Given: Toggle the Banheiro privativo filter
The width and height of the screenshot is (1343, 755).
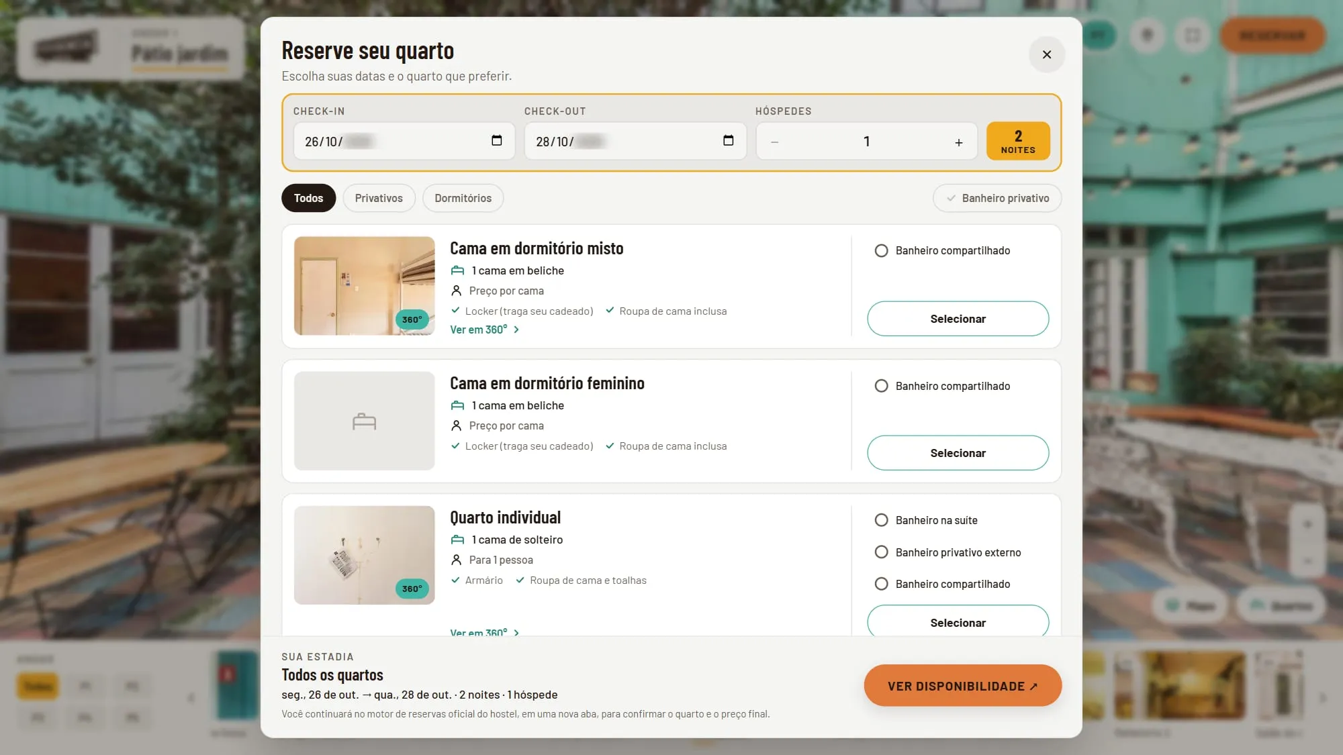Looking at the screenshot, I should tap(997, 198).
